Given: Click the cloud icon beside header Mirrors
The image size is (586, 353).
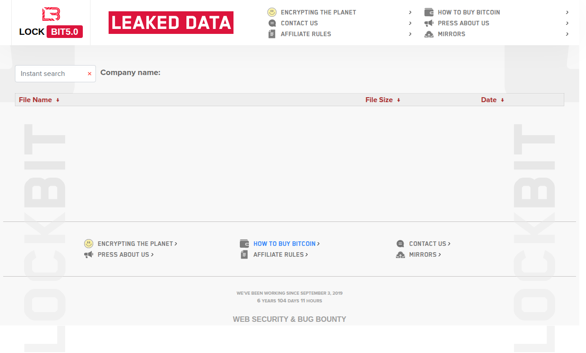Looking at the screenshot, I should pos(429,34).
